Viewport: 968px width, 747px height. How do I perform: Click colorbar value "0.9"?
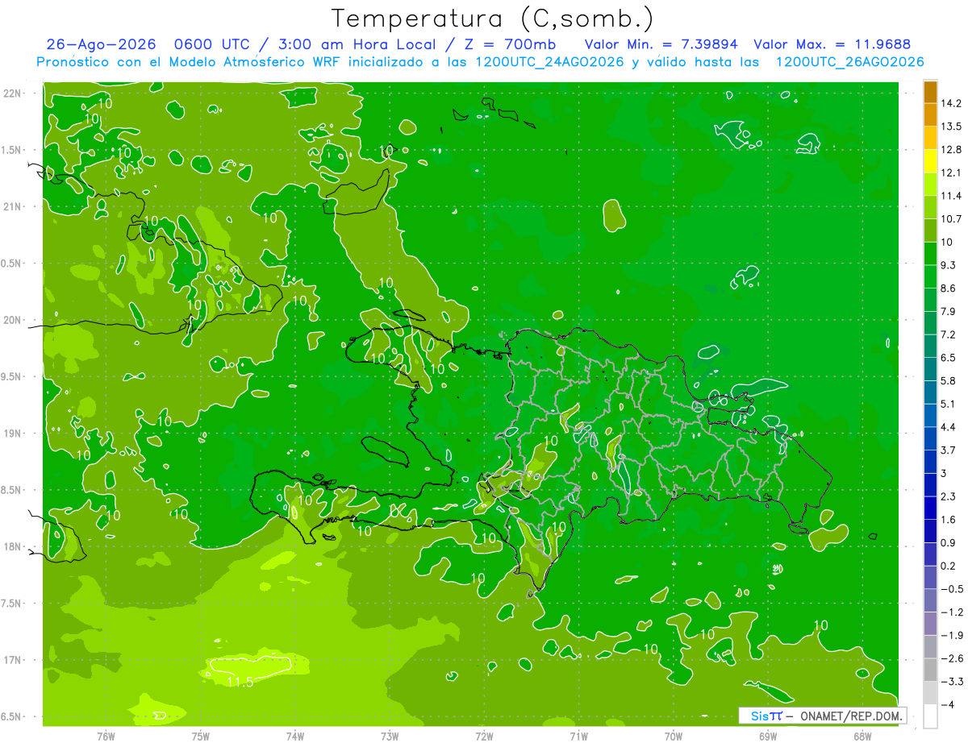(949, 543)
